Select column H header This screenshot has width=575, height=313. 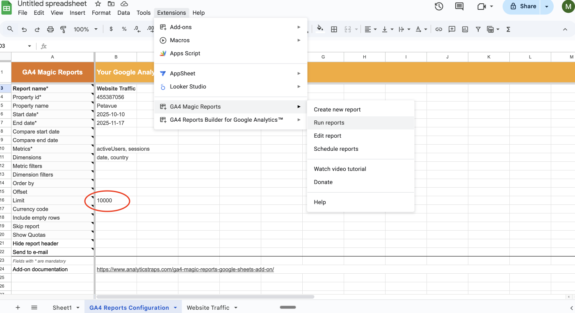pyautogui.click(x=365, y=57)
